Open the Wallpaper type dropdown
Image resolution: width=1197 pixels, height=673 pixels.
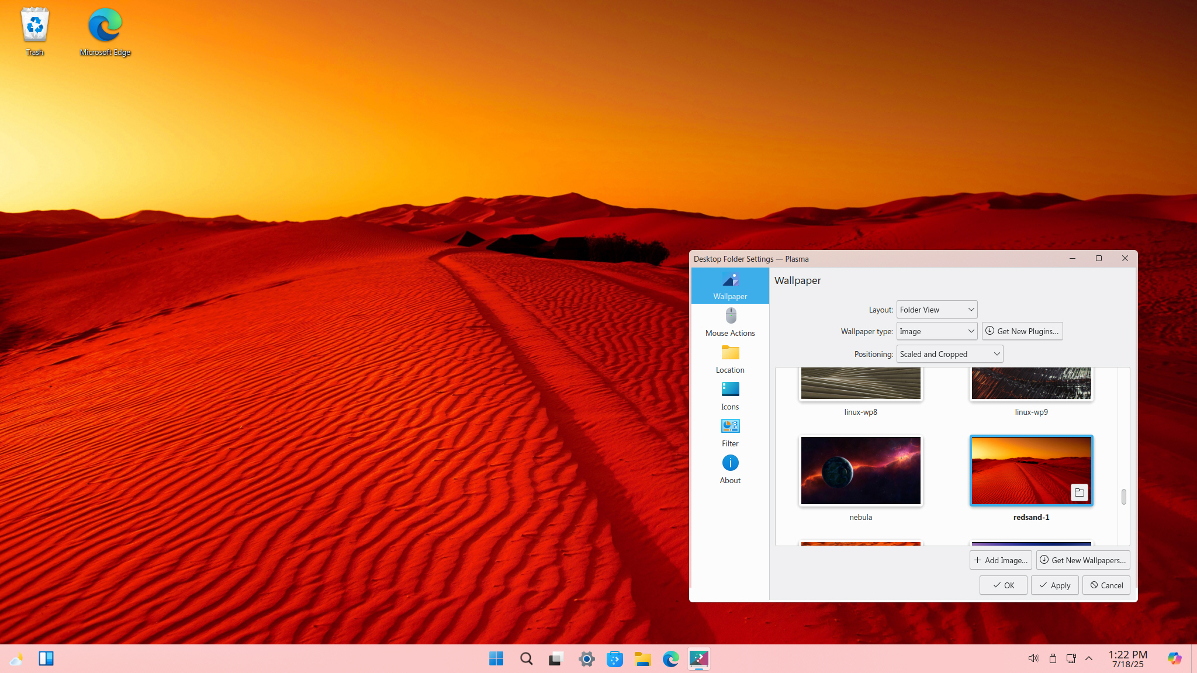click(936, 331)
